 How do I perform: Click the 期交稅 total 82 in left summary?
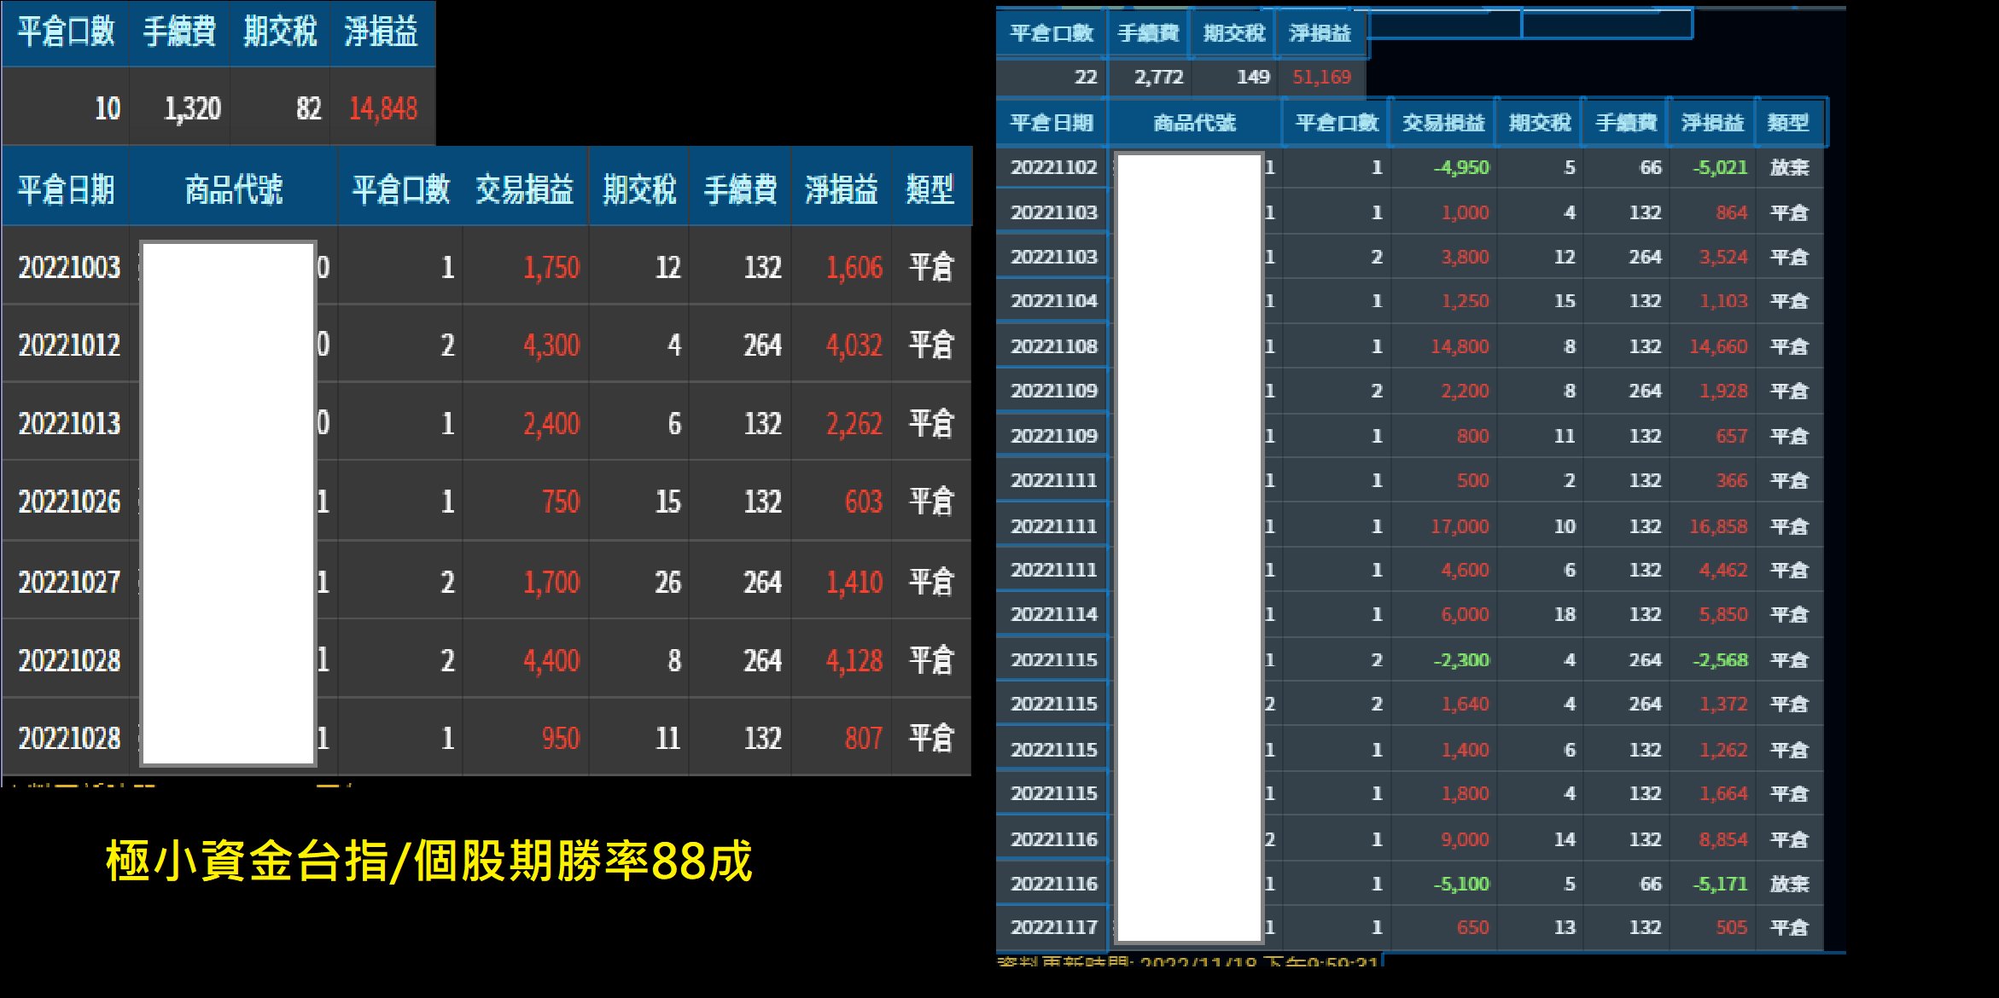308,108
